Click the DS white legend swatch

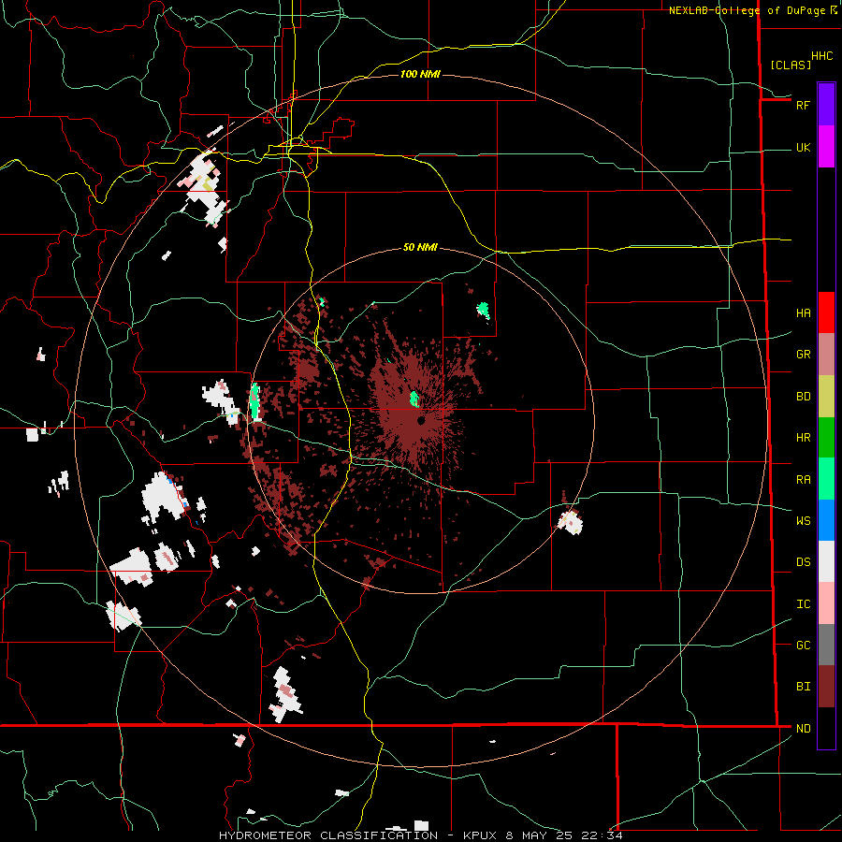[x=826, y=561]
